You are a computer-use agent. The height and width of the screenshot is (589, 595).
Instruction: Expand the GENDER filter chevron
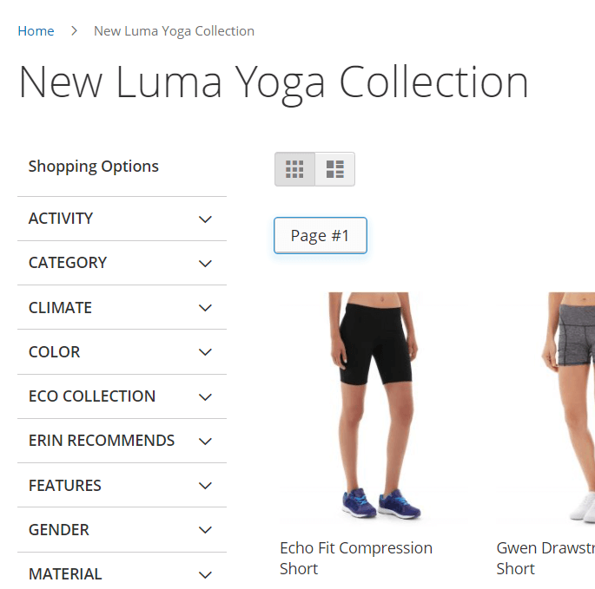point(205,530)
